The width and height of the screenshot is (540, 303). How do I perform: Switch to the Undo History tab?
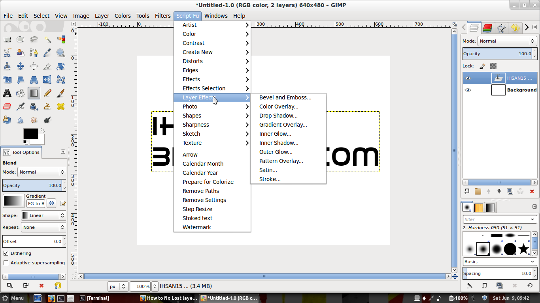[x=514, y=28]
